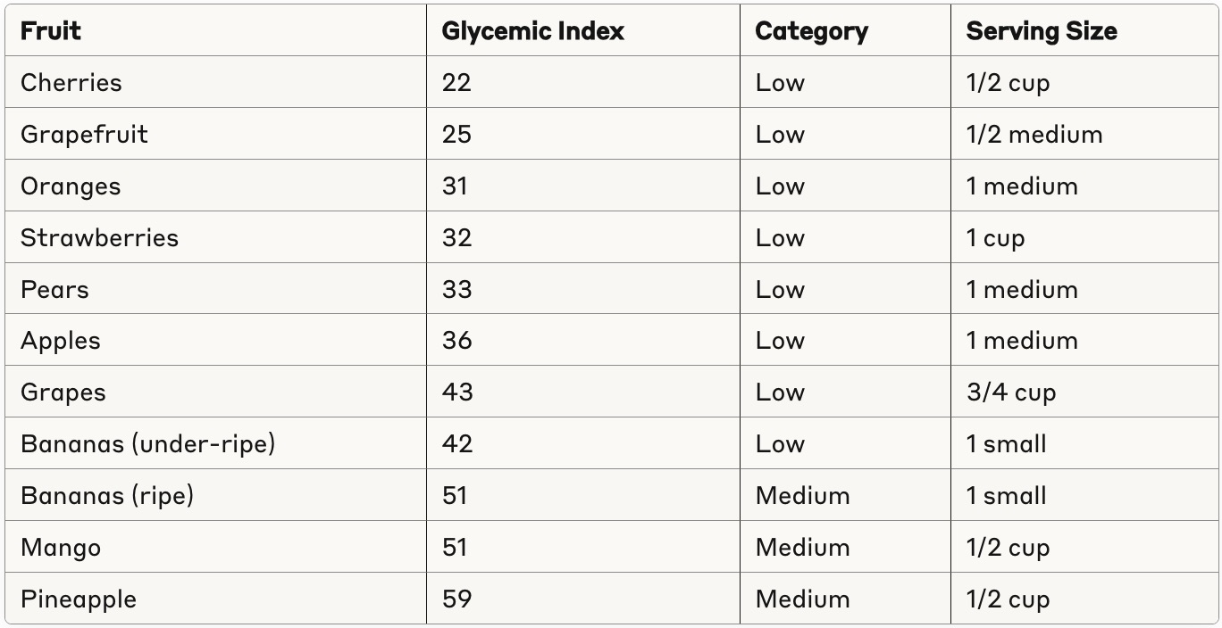Click the Pears fruit name cell

pos(54,290)
